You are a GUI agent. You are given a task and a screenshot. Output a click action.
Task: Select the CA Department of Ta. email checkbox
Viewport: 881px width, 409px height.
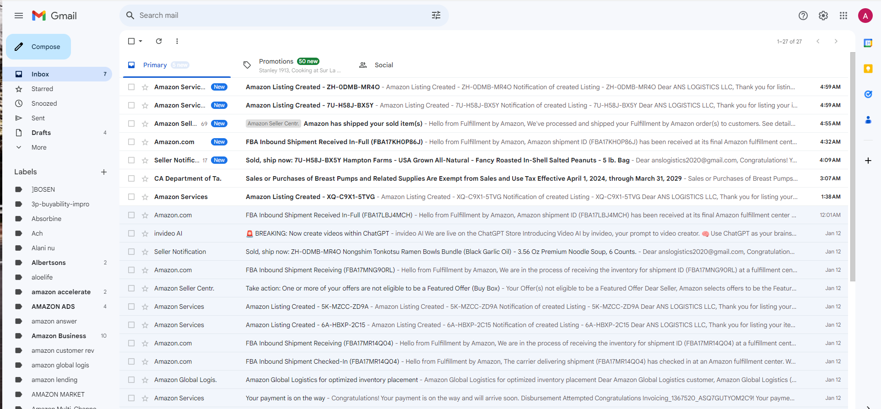click(131, 178)
